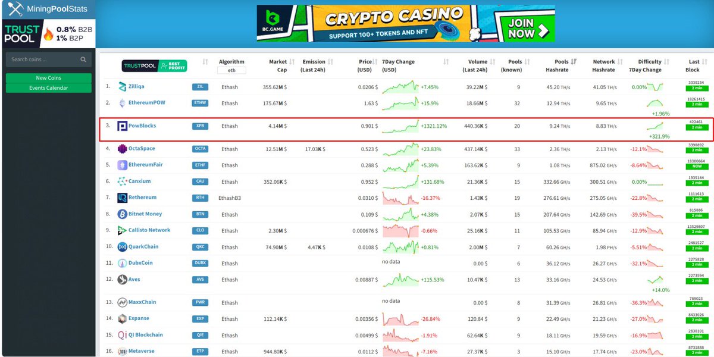714x357 pixels.
Task: Click the ZIL ticker badge
Action: (201, 87)
